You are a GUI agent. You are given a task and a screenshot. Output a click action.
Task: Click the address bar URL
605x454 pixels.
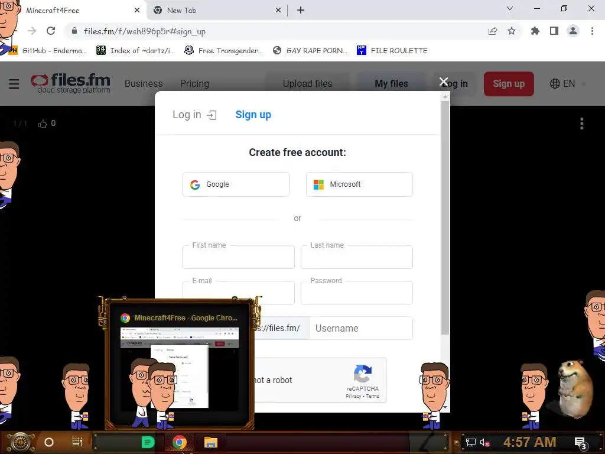(145, 31)
